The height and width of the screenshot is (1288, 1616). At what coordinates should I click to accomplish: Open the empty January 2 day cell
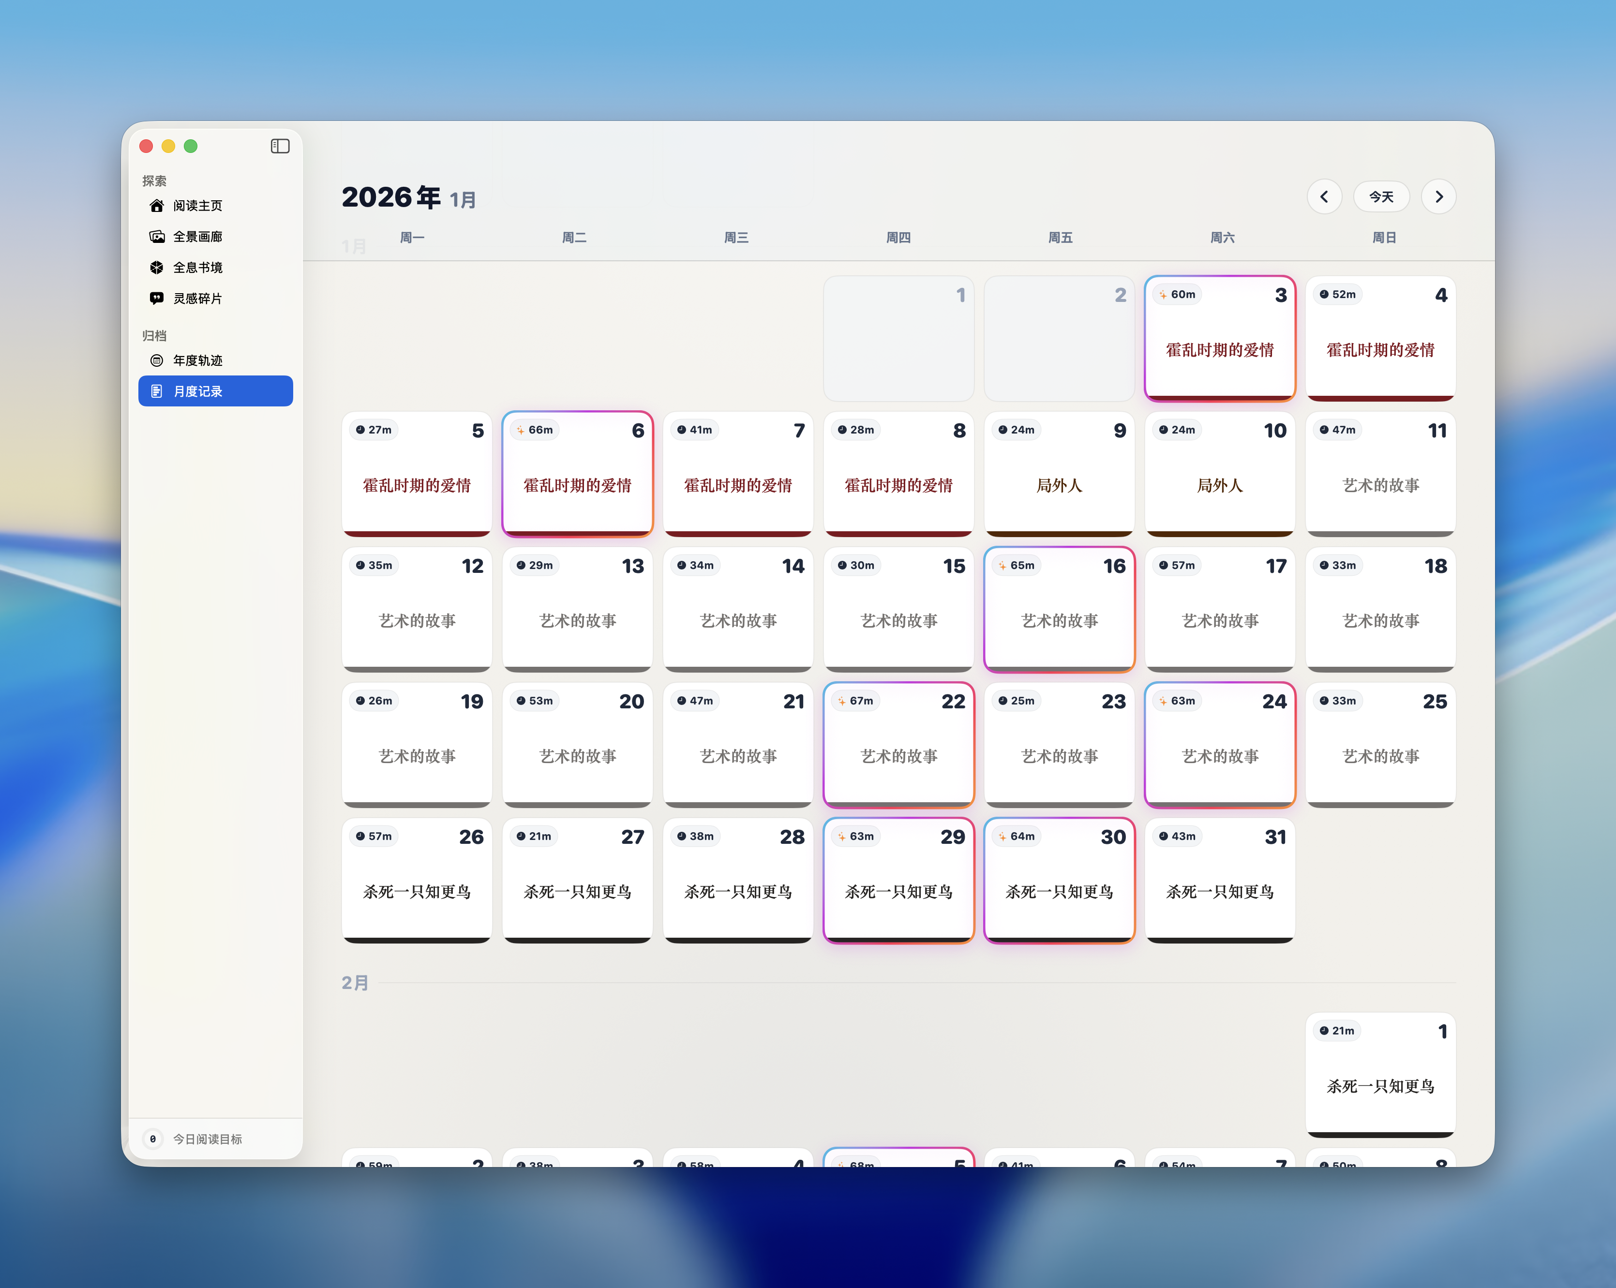click(1059, 338)
